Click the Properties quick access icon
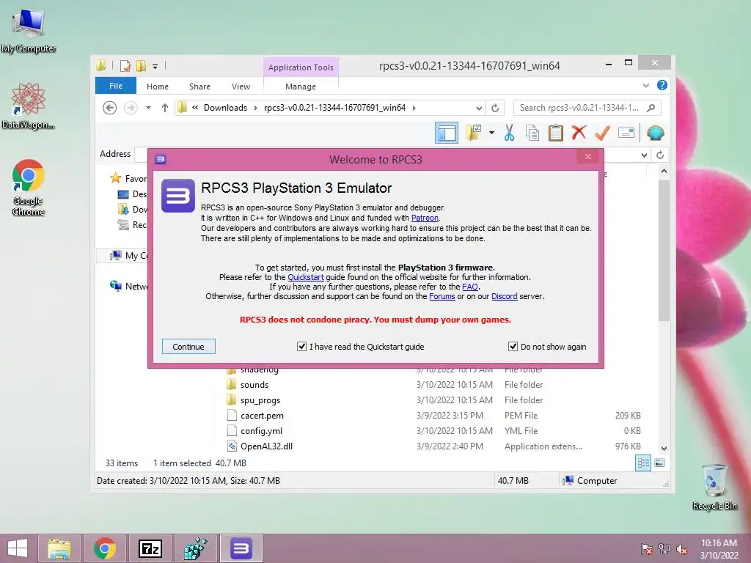This screenshot has height=563, width=751. [125, 66]
